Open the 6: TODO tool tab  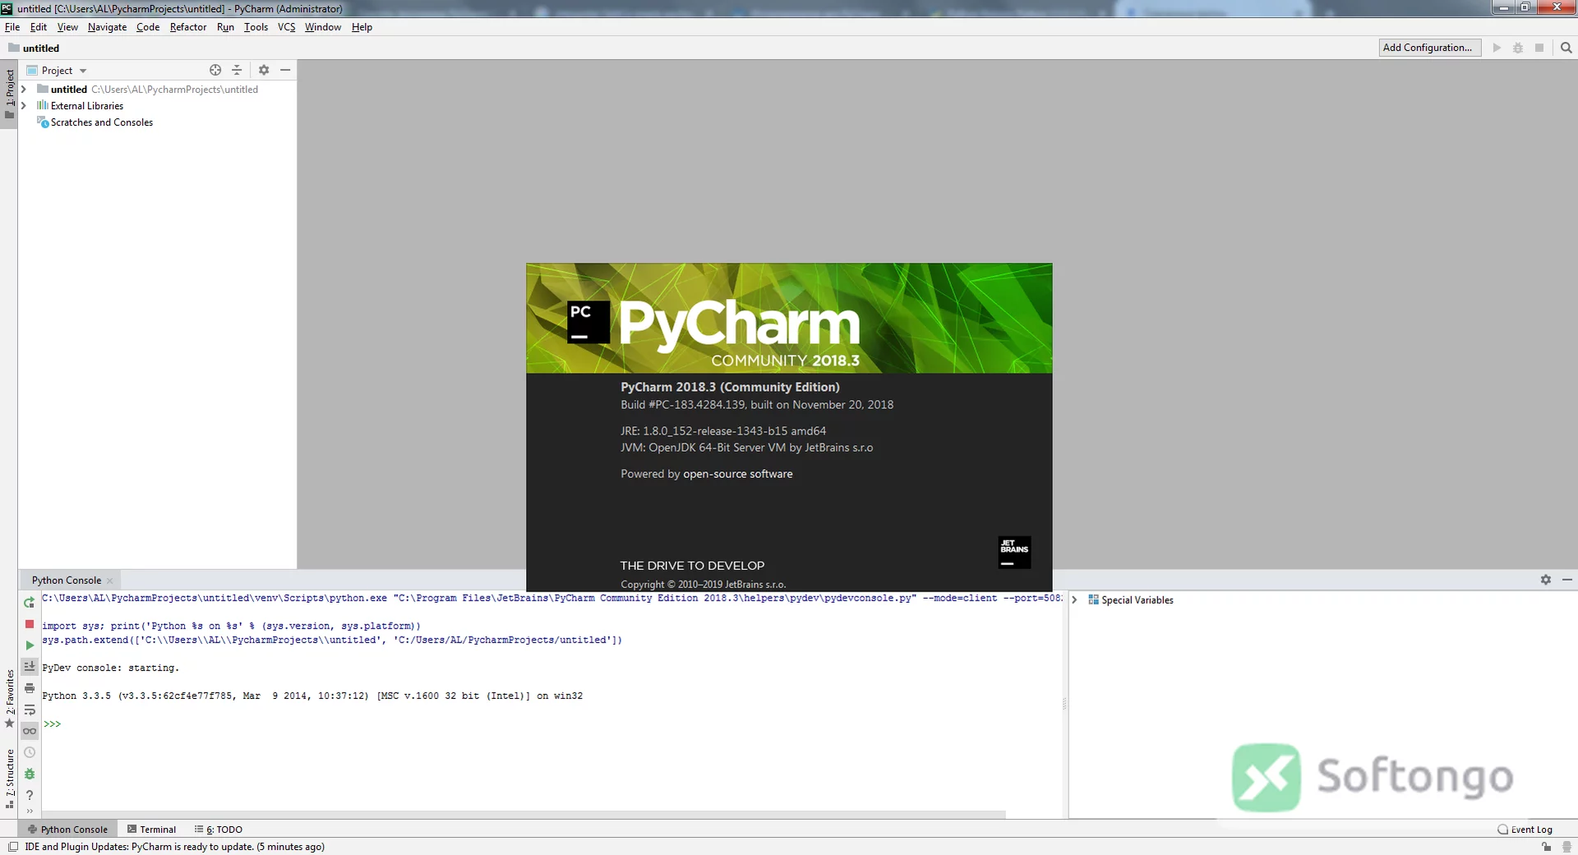click(x=219, y=830)
